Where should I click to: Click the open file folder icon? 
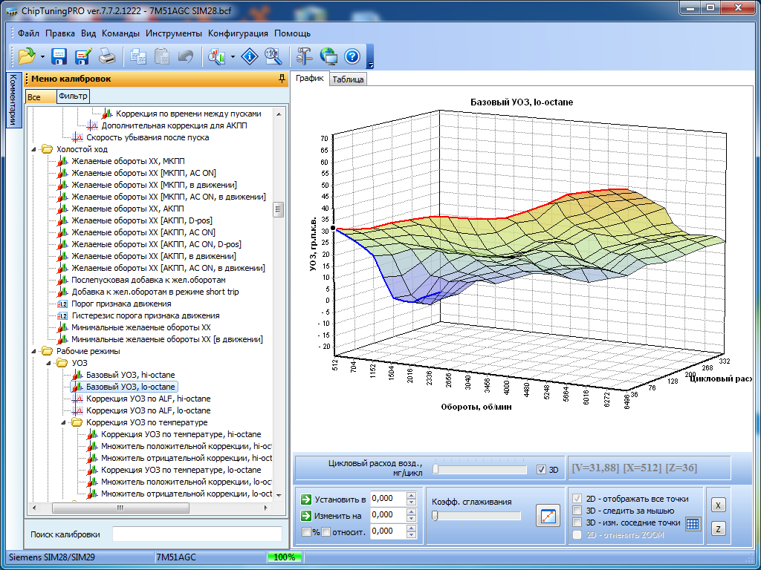(27, 56)
